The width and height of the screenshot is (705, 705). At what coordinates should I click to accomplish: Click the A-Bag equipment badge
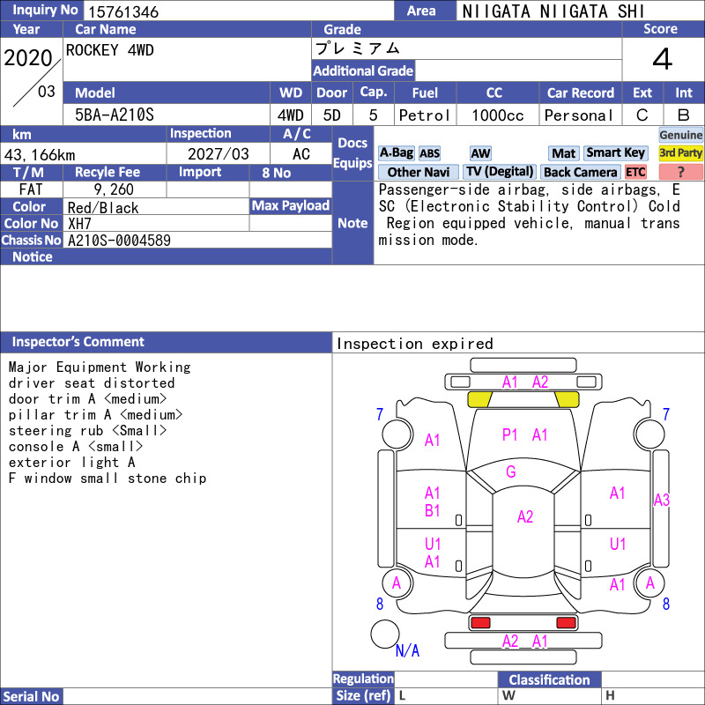396,152
